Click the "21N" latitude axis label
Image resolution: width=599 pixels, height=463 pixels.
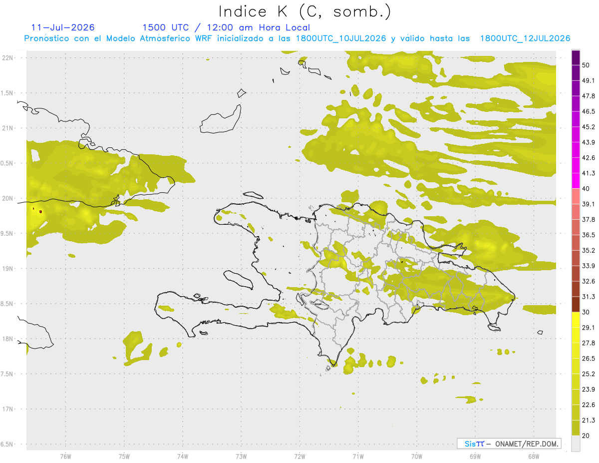[x=8, y=128]
